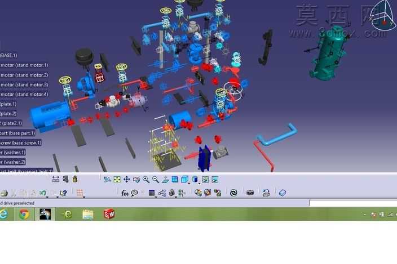This screenshot has width=397, height=264.
Task: Click the Equivalent Dimensions icon
Action: pos(181,193)
